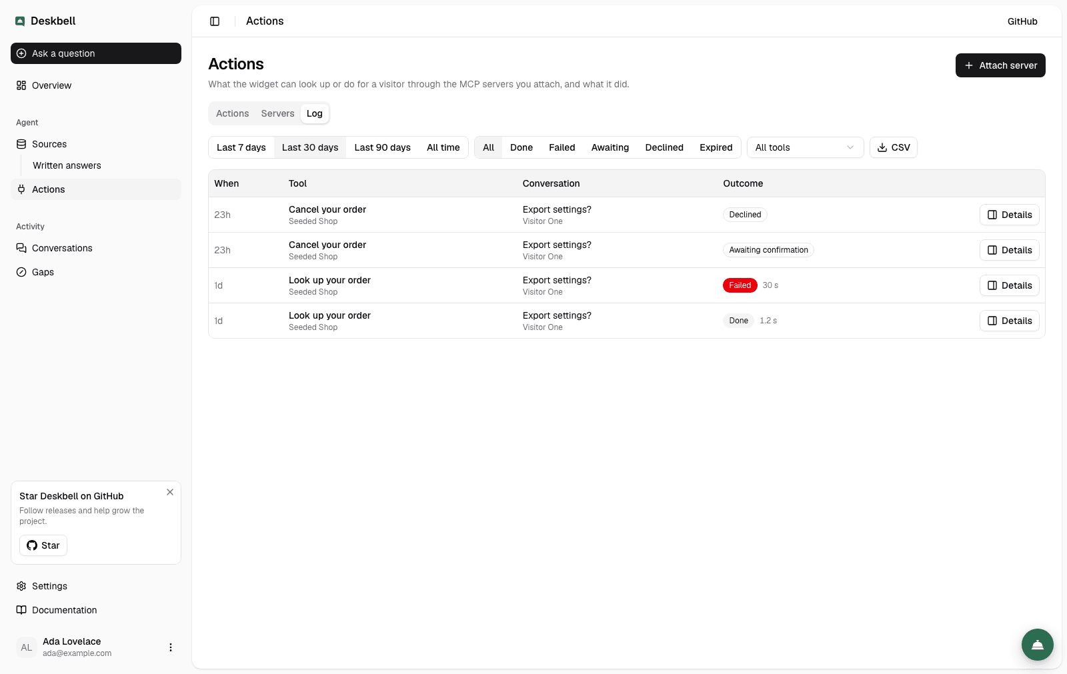The height and width of the screenshot is (674, 1067).
Task: Select the All outcomes filter
Action: pyautogui.click(x=489, y=147)
